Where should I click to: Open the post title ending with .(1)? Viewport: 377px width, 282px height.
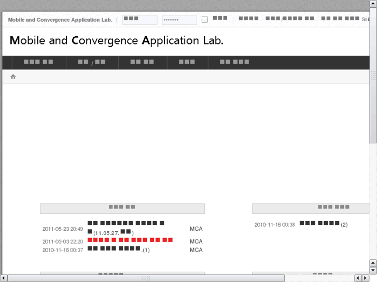[x=119, y=249]
